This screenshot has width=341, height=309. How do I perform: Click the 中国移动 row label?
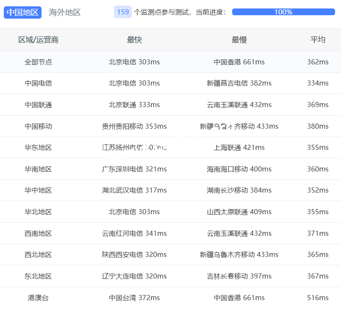38,126
